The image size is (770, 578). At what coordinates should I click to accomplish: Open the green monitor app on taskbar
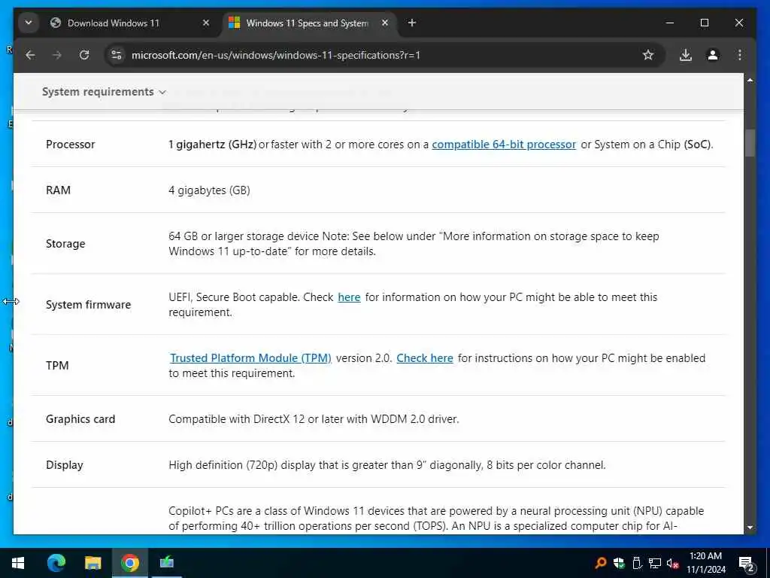(x=166, y=563)
